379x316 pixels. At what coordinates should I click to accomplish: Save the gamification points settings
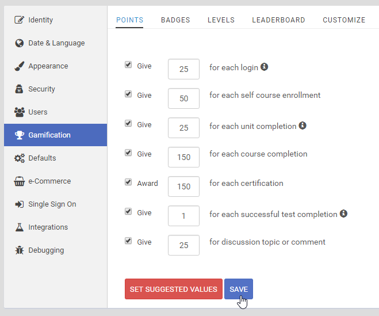point(239,289)
